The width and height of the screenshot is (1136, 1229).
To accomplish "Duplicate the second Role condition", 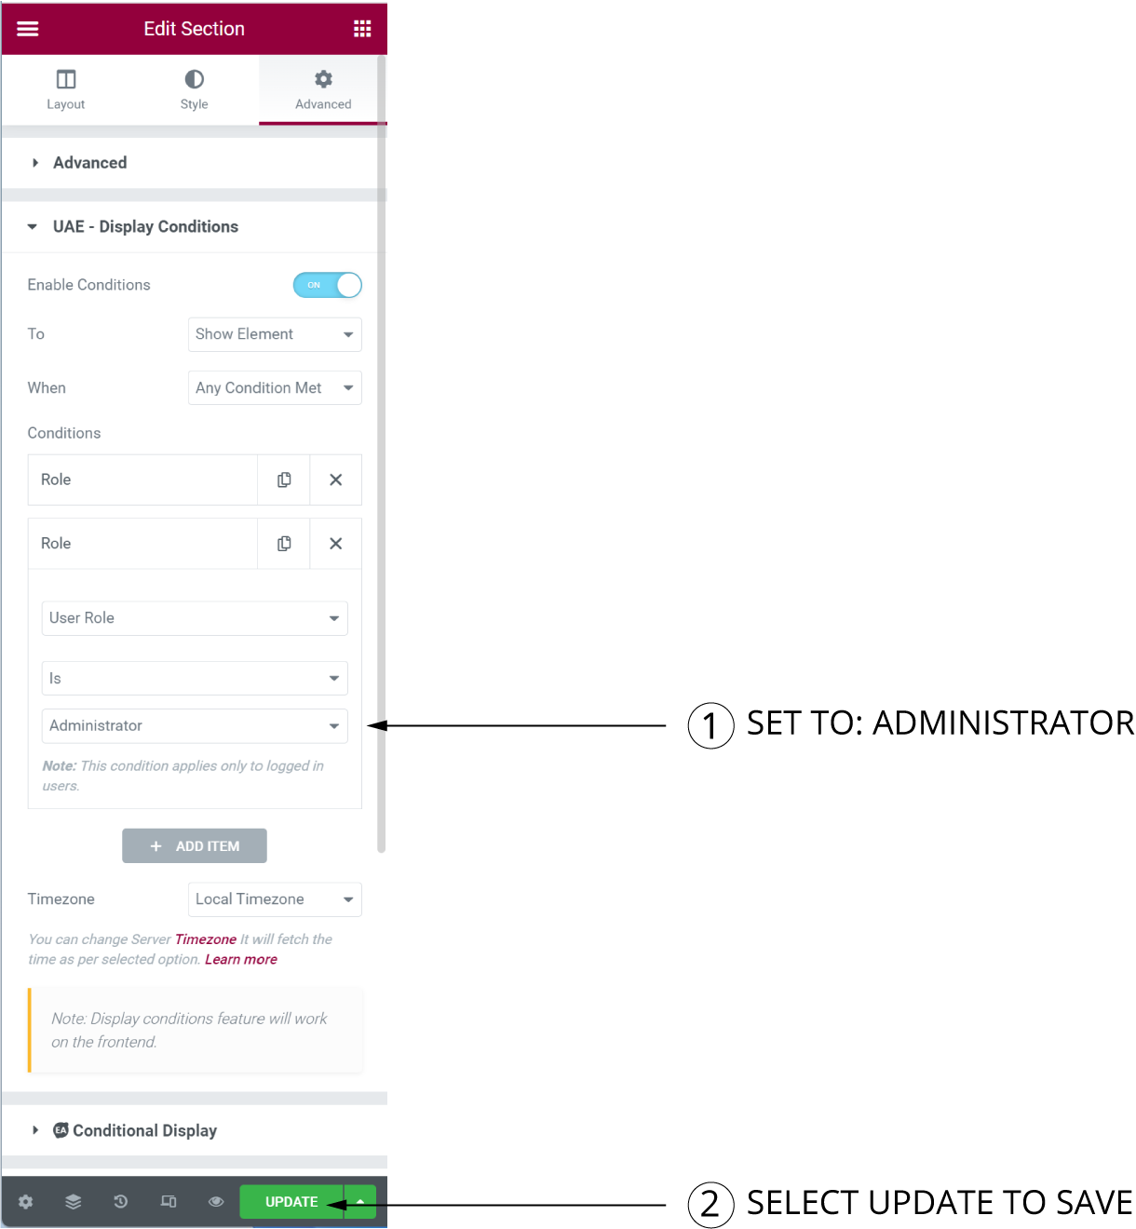I will point(284,544).
